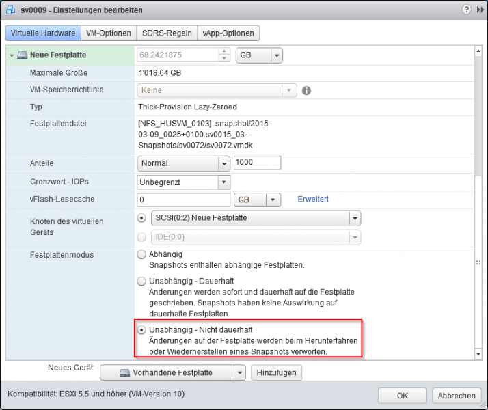Viewport: 488px width, 410px height.
Task: Open the VM-Speicherrichtlinie Keine dropdown
Action: pyautogui.click(x=217, y=90)
